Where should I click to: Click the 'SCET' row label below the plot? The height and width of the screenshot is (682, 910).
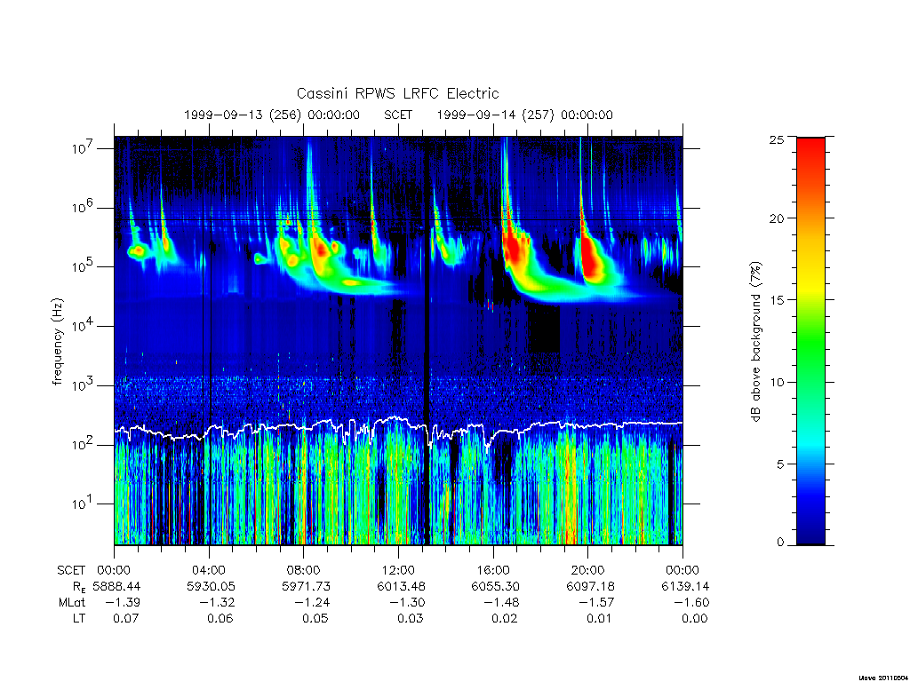coord(71,570)
